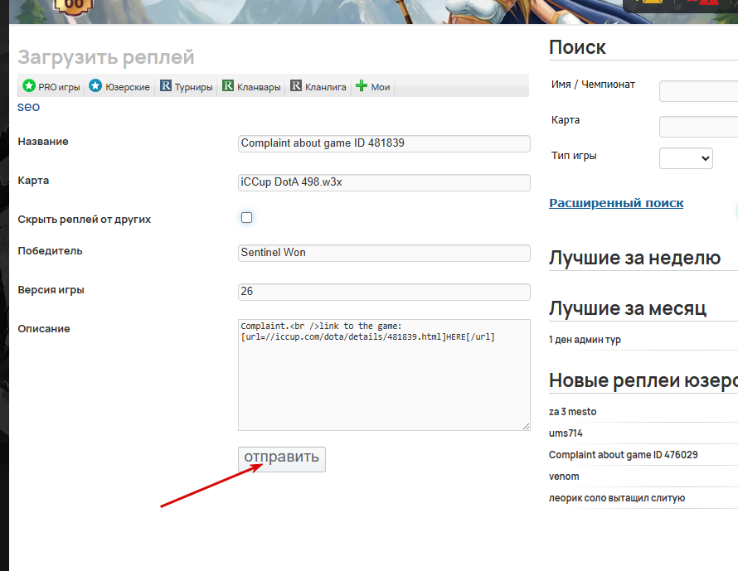
Task: Click the Описание textarea resize handle
Action: coord(526,426)
